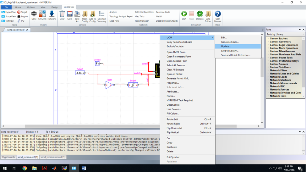Screen dimensions: 306x172
Task: Open Word from the taskbar
Action: pos(84,168)
